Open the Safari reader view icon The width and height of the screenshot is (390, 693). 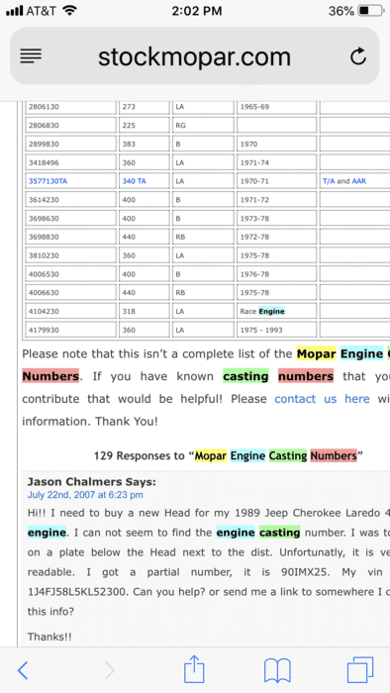pyautogui.click(x=31, y=55)
